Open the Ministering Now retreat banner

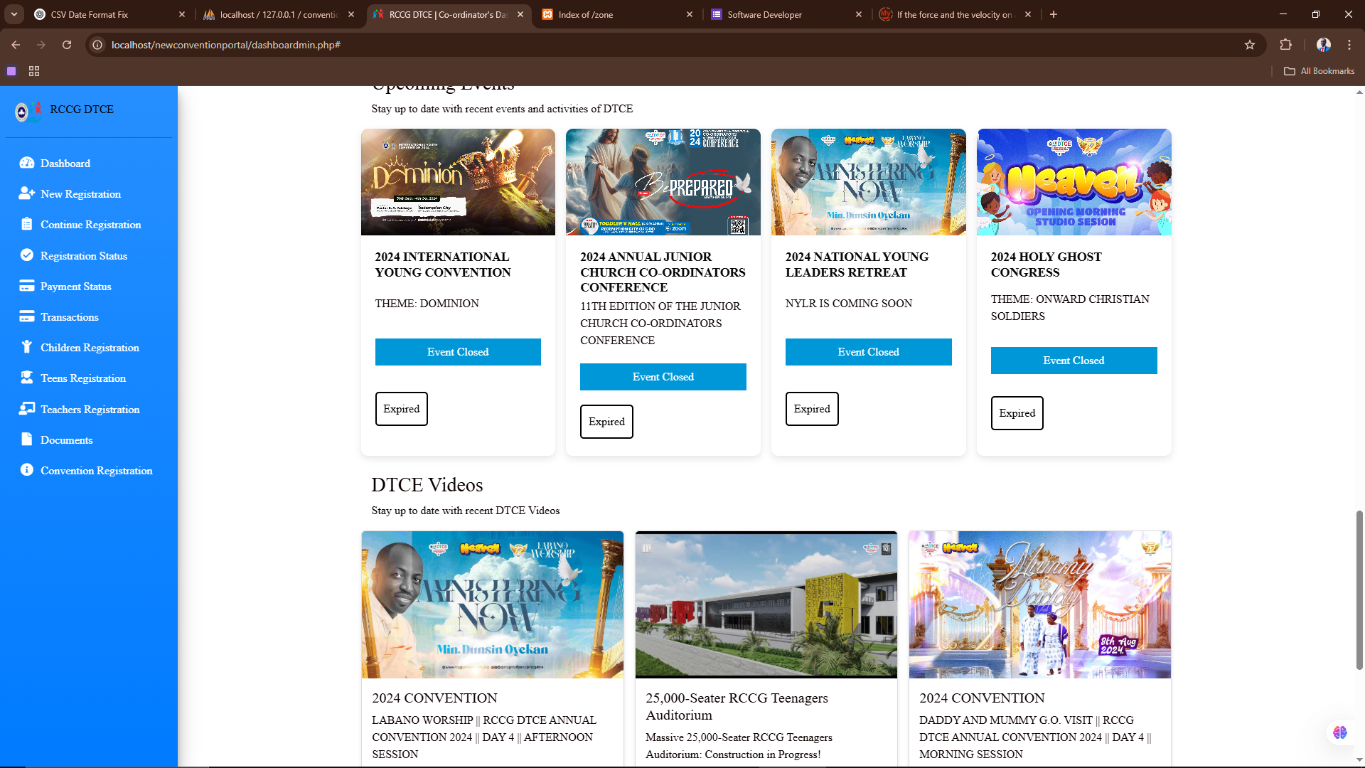(x=868, y=182)
